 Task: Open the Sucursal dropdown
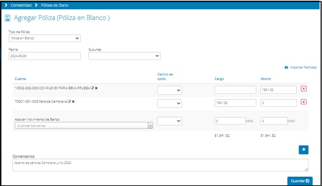tap(124, 56)
